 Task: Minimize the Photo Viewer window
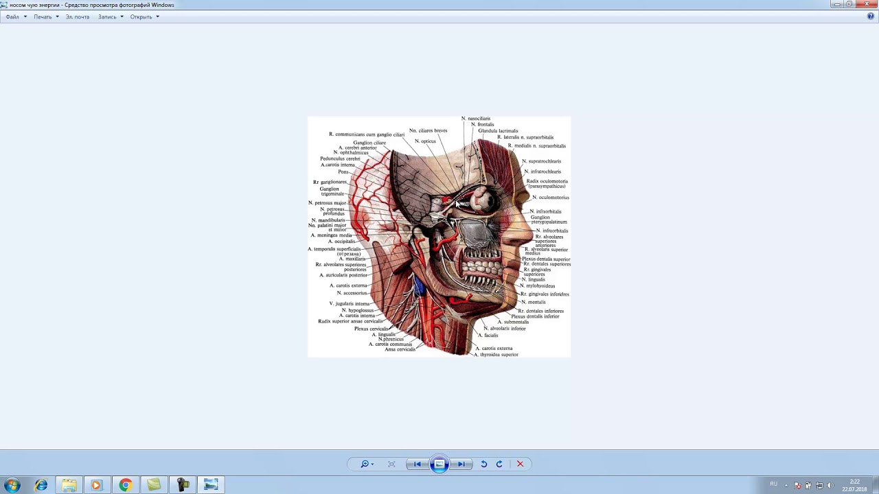pos(836,4)
